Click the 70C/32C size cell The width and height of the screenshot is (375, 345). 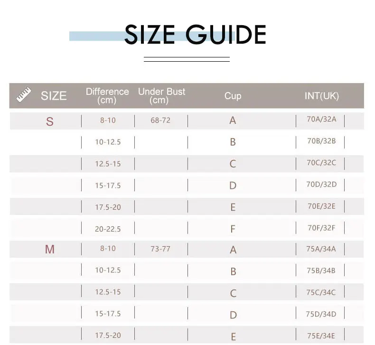[321, 163]
